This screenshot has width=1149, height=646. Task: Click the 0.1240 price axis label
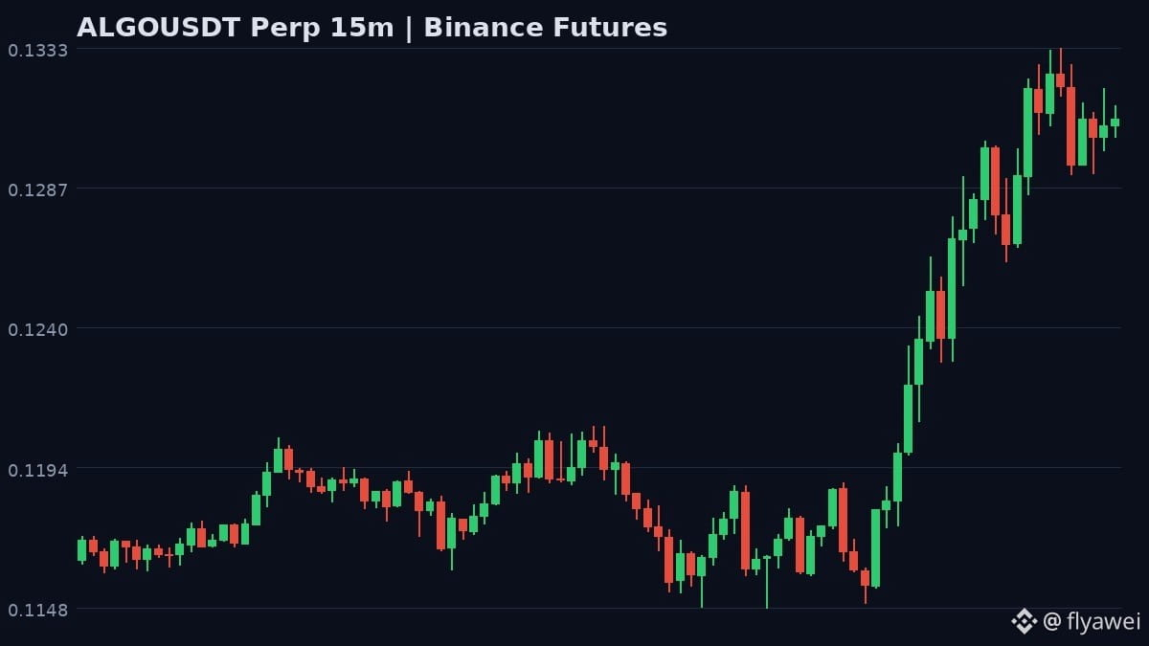click(38, 329)
